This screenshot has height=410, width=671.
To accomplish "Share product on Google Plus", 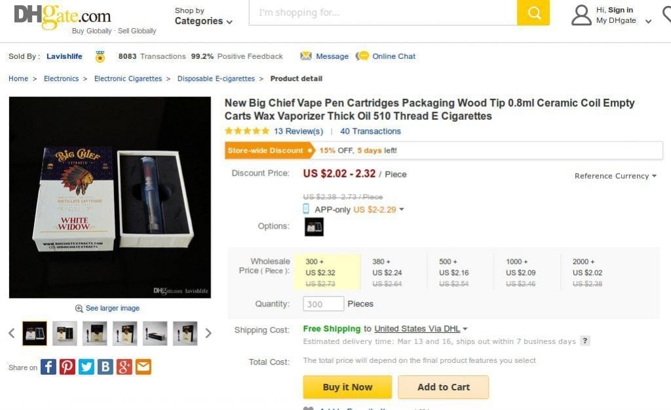I will coord(125,367).
